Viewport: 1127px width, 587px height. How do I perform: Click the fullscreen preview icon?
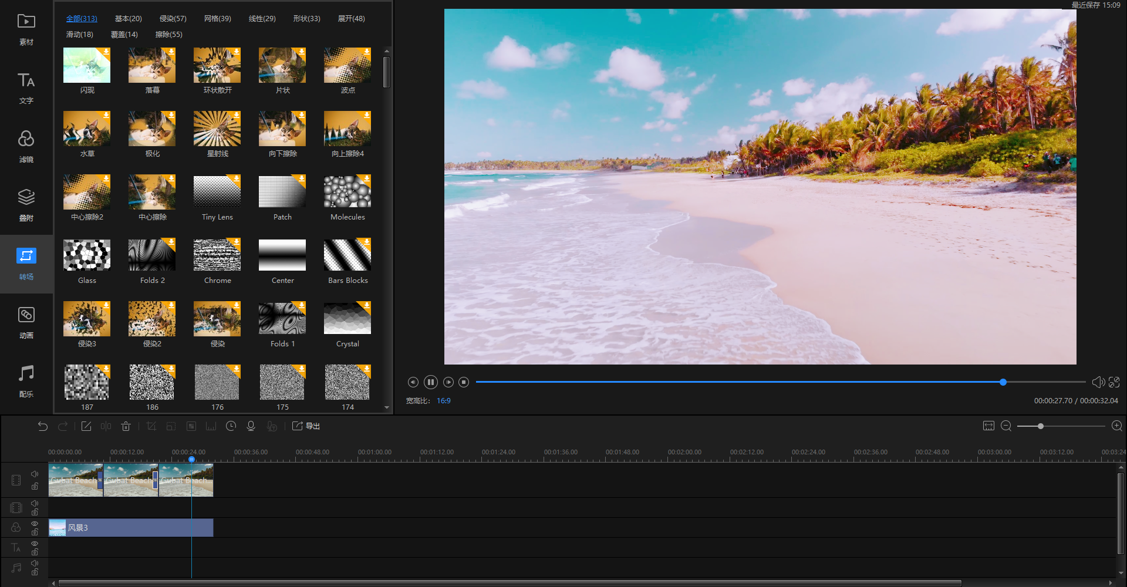(x=1114, y=382)
